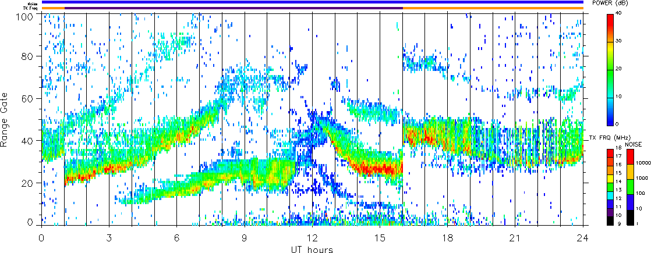Viewport: 651px width, 253px height.
Task: Click x-axis tick label "24"
Action: click(x=583, y=237)
